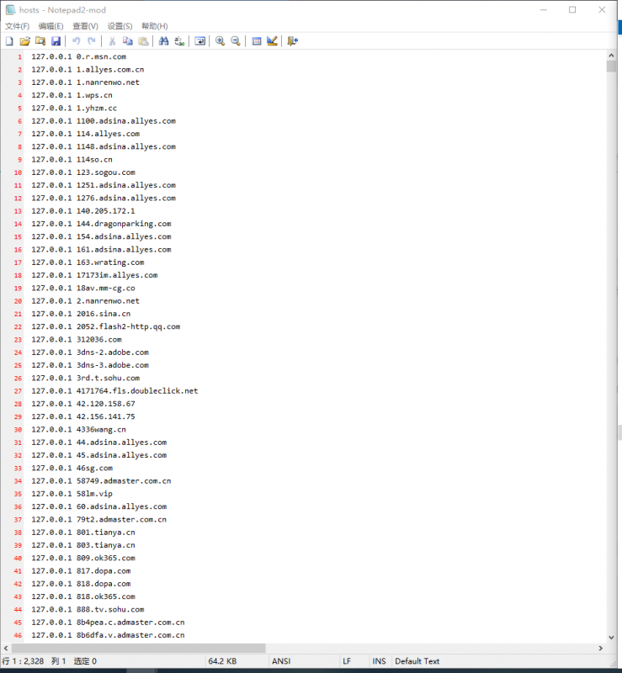Click the Replace toolbar icon
This screenshot has width=622, height=673.
click(179, 40)
